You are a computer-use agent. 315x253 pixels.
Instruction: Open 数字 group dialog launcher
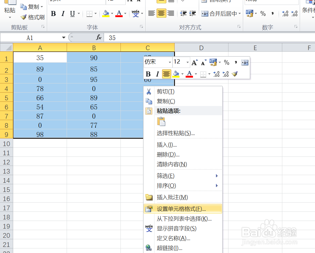(x=296, y=27)
